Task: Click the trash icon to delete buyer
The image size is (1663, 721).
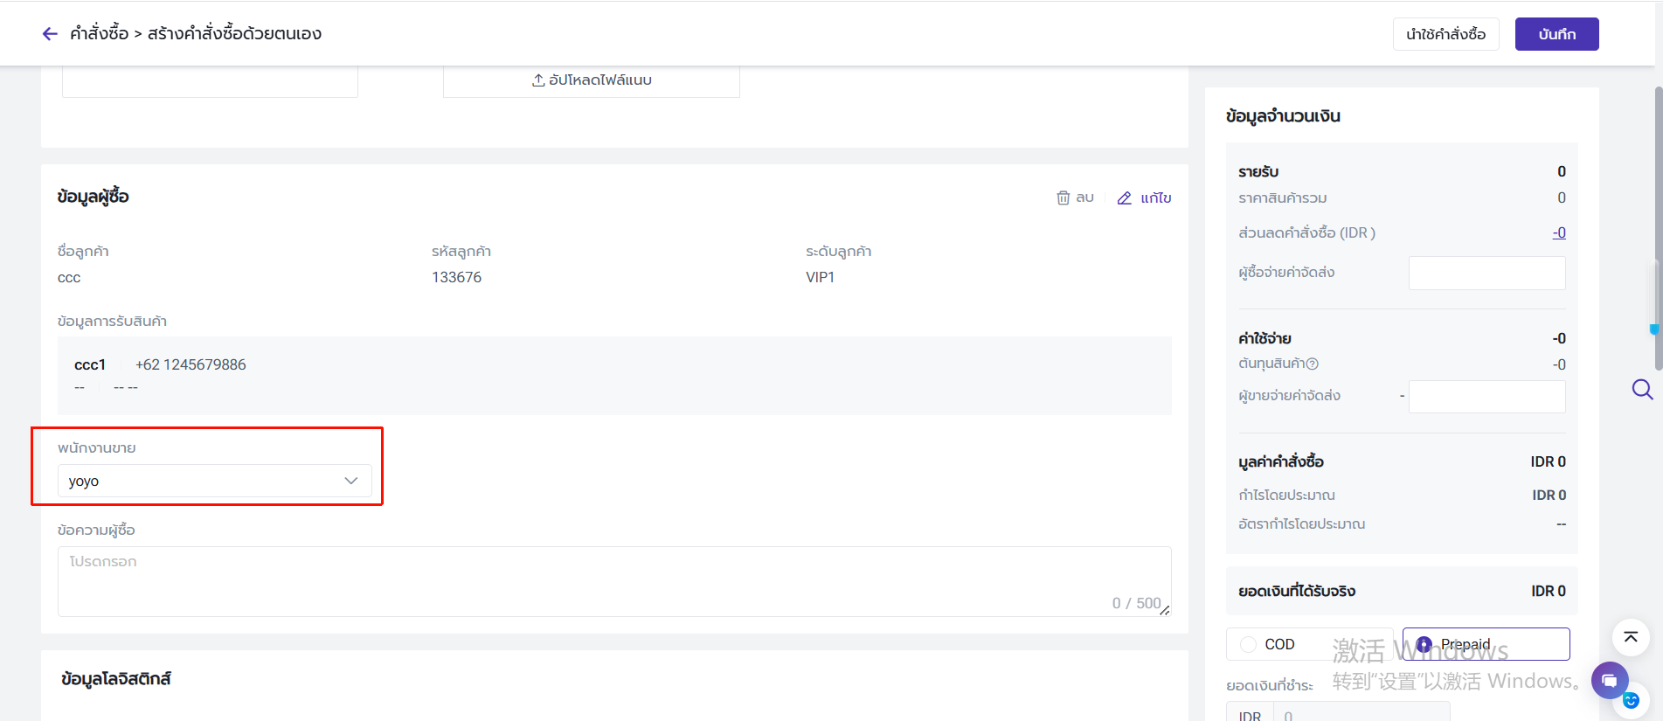Action: pyautogui.click(x=1063, y=198)
